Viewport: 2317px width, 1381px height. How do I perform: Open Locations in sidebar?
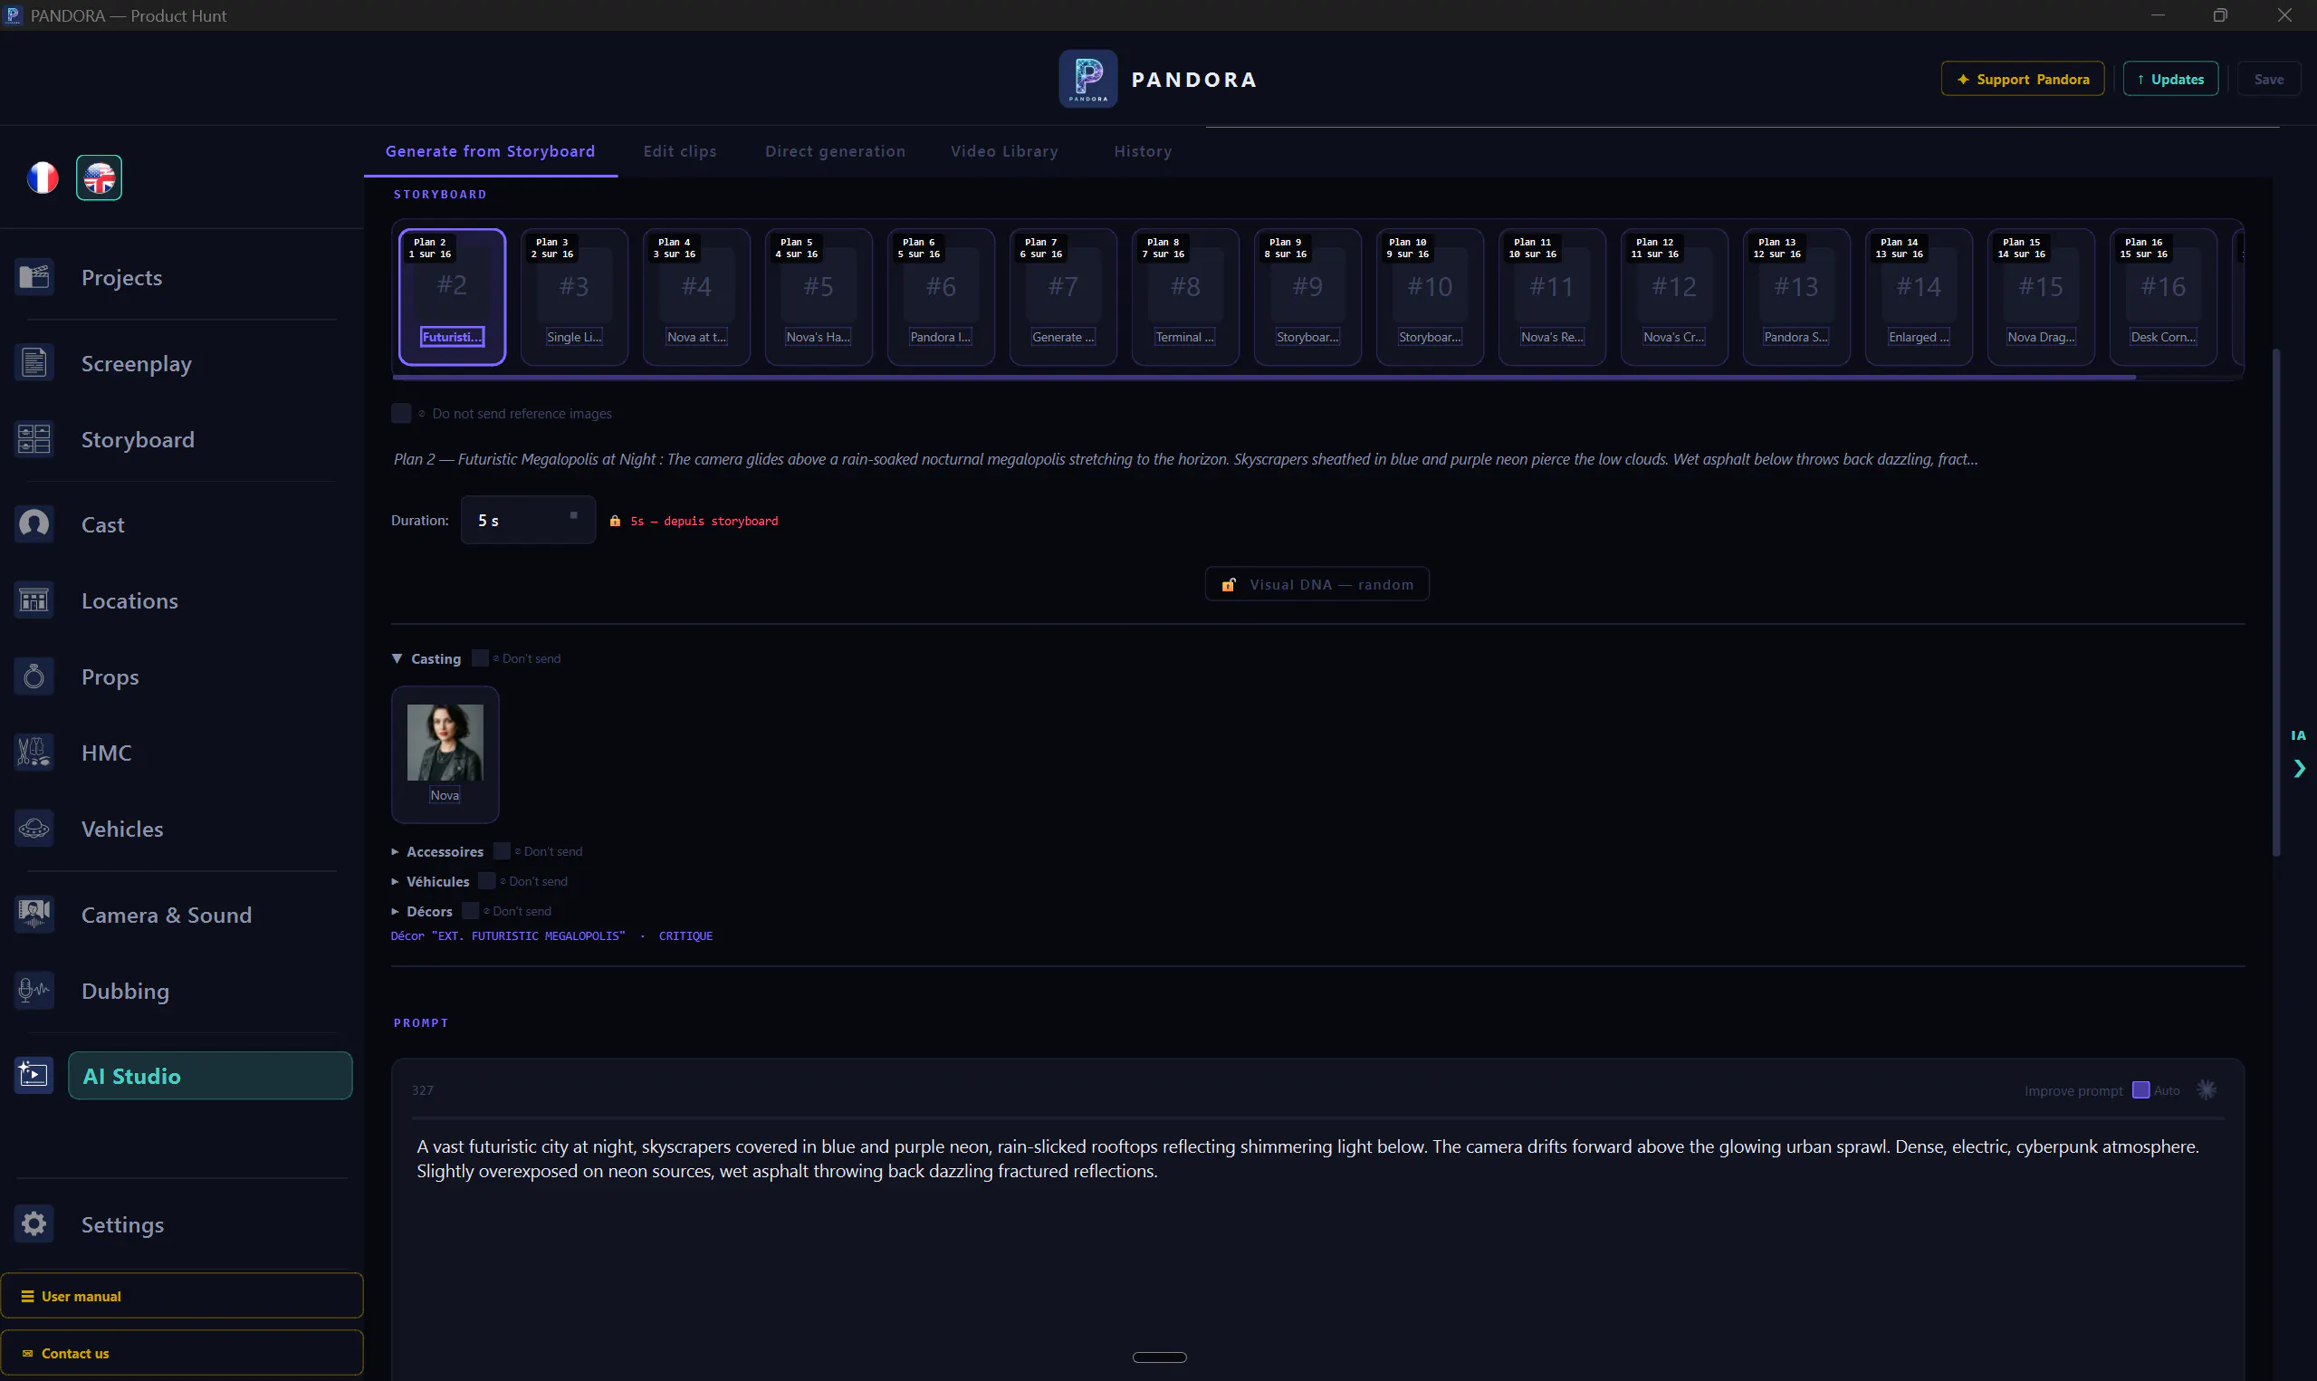pos(129,600)
